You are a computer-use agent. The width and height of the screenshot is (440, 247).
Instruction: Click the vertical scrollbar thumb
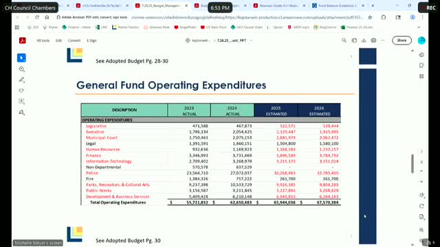(x=412, y=163)
